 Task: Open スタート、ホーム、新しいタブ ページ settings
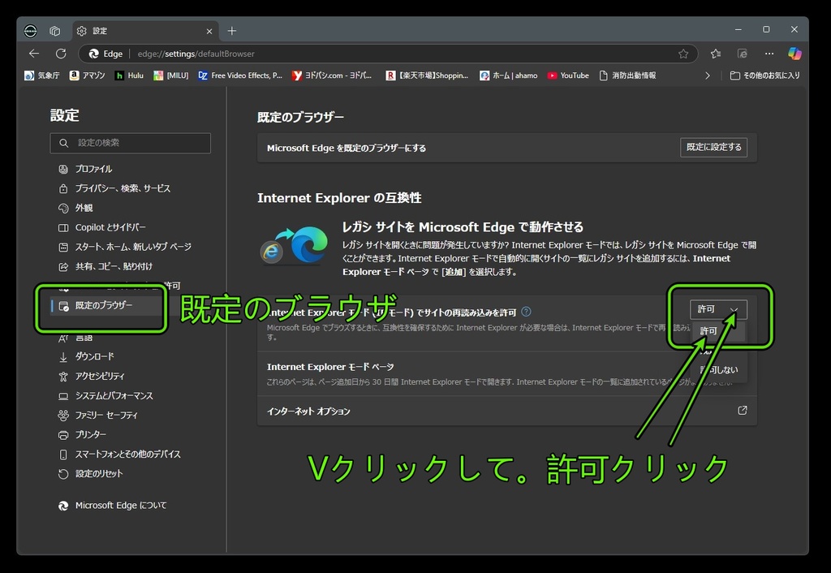[x=124, y=247]
